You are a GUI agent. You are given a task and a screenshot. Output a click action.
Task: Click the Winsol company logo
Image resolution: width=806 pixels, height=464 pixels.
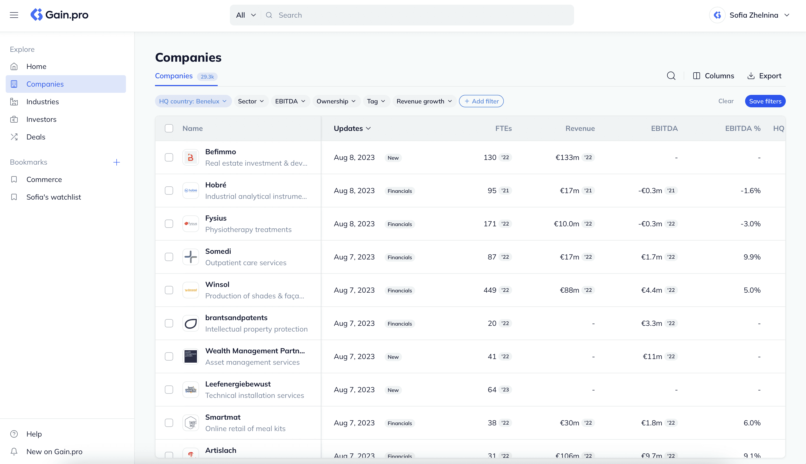[190, 290]
